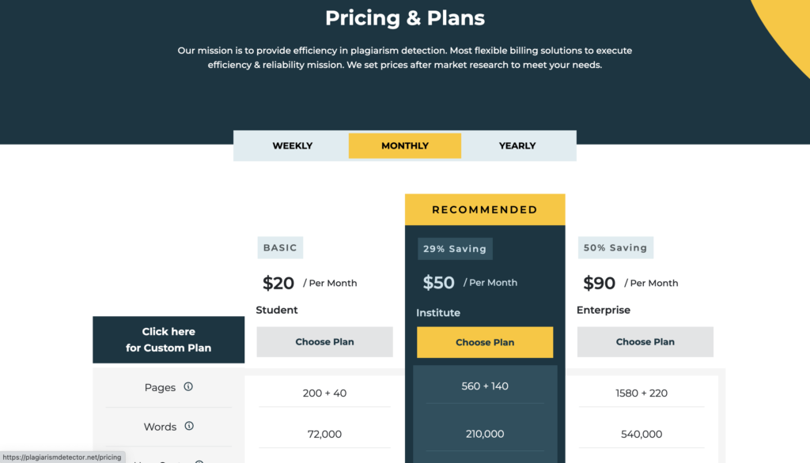The width and height of the screenshot is (810, 463).
Task: Select the MONTHLY billing tab
Action: pos(404,145)
